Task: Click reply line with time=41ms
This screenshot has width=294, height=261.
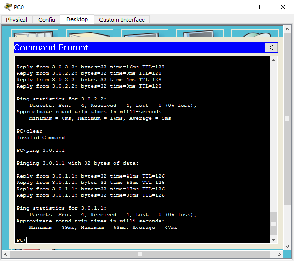Action: coord(91,176)
